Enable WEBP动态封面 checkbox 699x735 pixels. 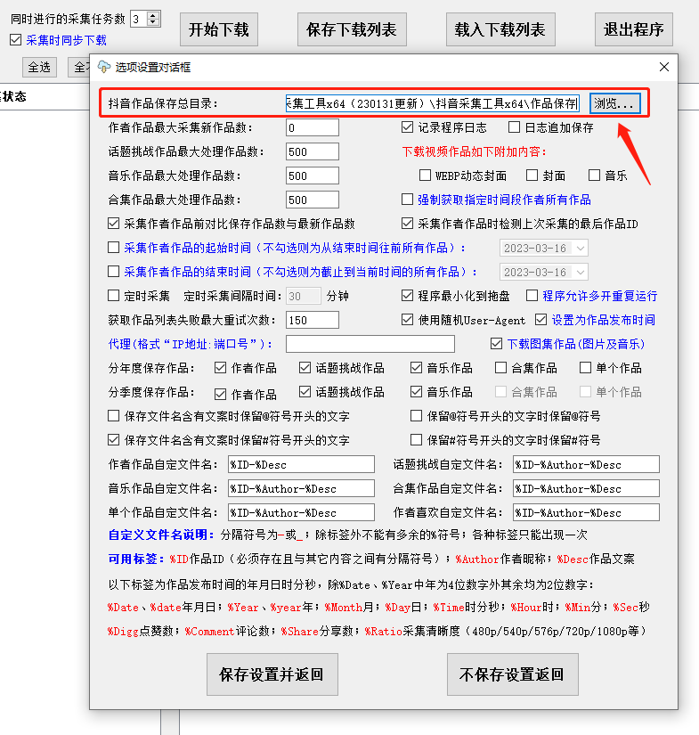[425, 176]
